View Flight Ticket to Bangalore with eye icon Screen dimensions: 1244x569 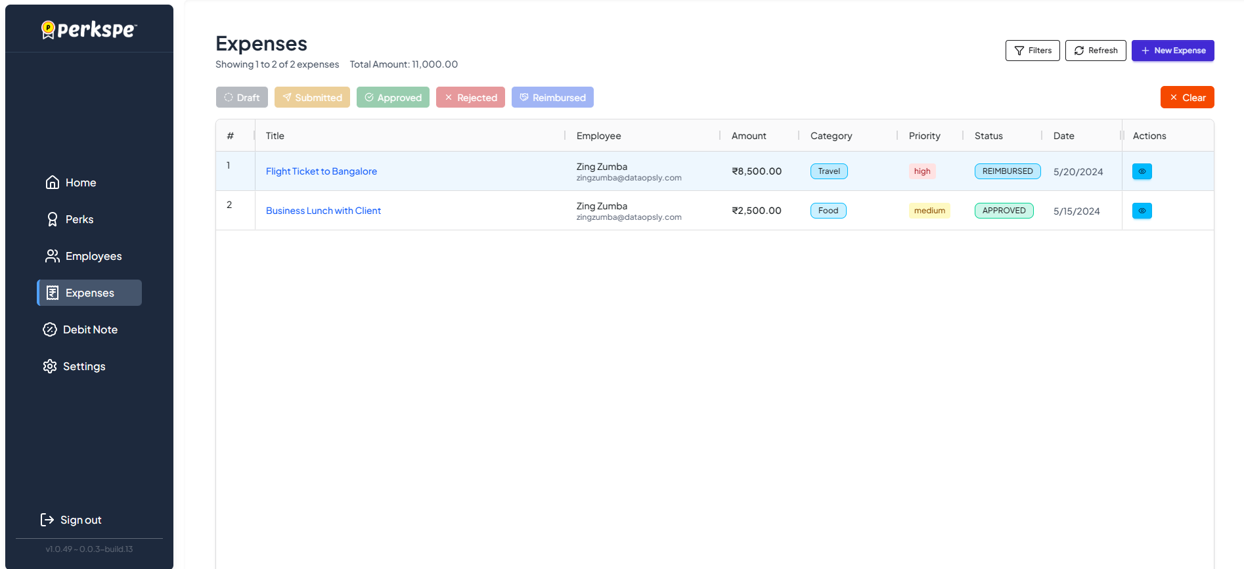1142,171
